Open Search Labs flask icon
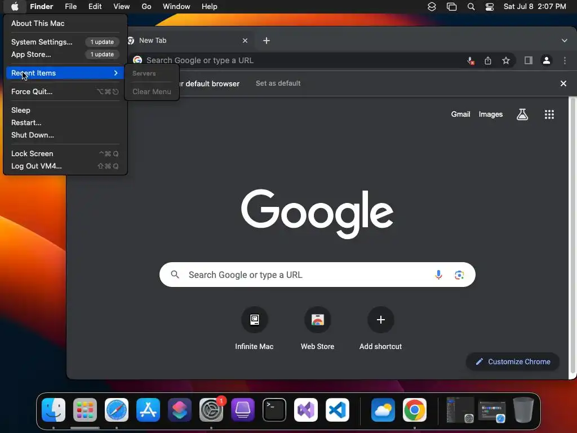Screen dimensions: 577x433 tap(522, 114)
